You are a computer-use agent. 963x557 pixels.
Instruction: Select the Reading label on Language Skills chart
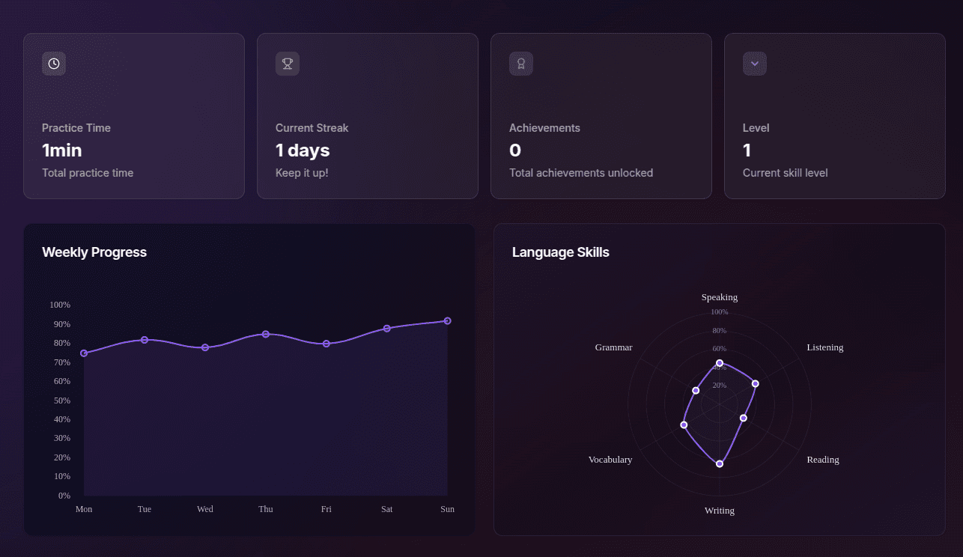[822, 459]
